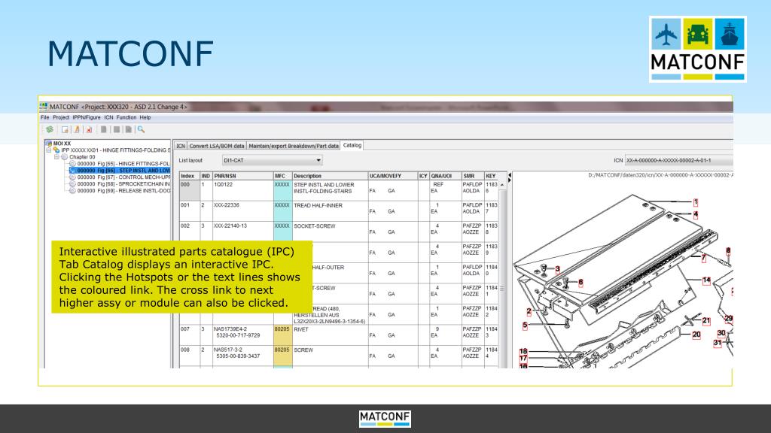Image resolution: width=771 pixels, height=433 pixels.
Task: Click hotspot 1 in the illustration
Action: 695,201
